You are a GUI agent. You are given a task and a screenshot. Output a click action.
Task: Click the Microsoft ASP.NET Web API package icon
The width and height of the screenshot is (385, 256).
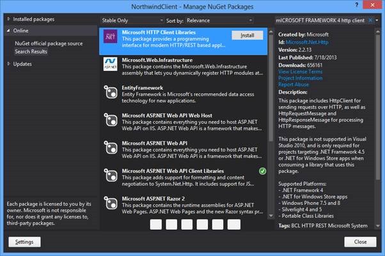coord(111,147)
